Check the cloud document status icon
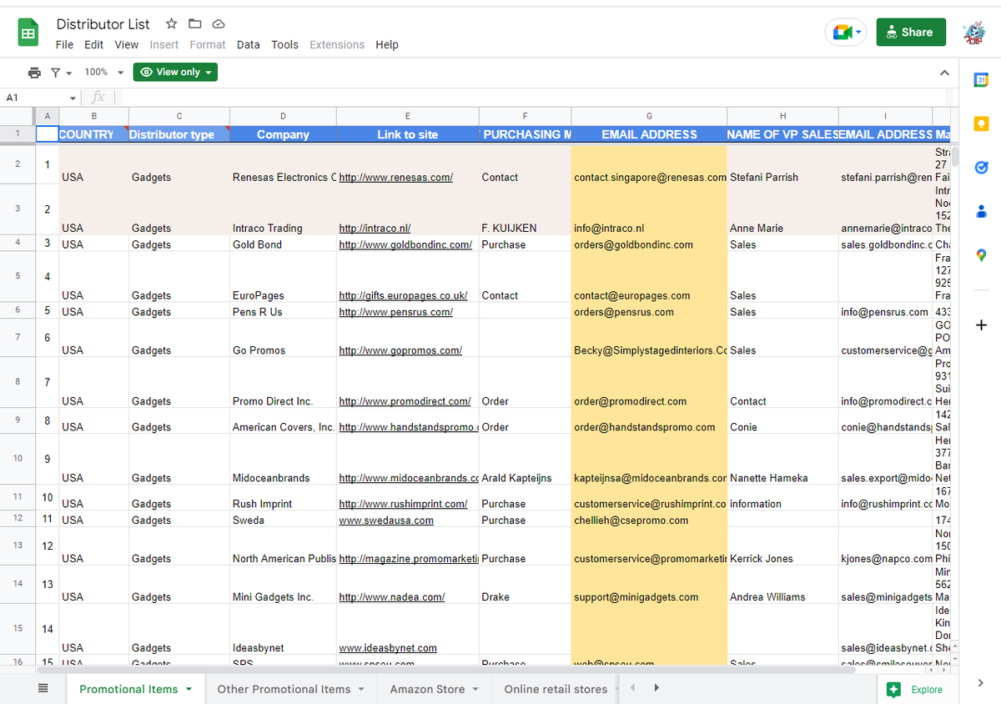Viewport: 1001px width, 704px height. 219,23
